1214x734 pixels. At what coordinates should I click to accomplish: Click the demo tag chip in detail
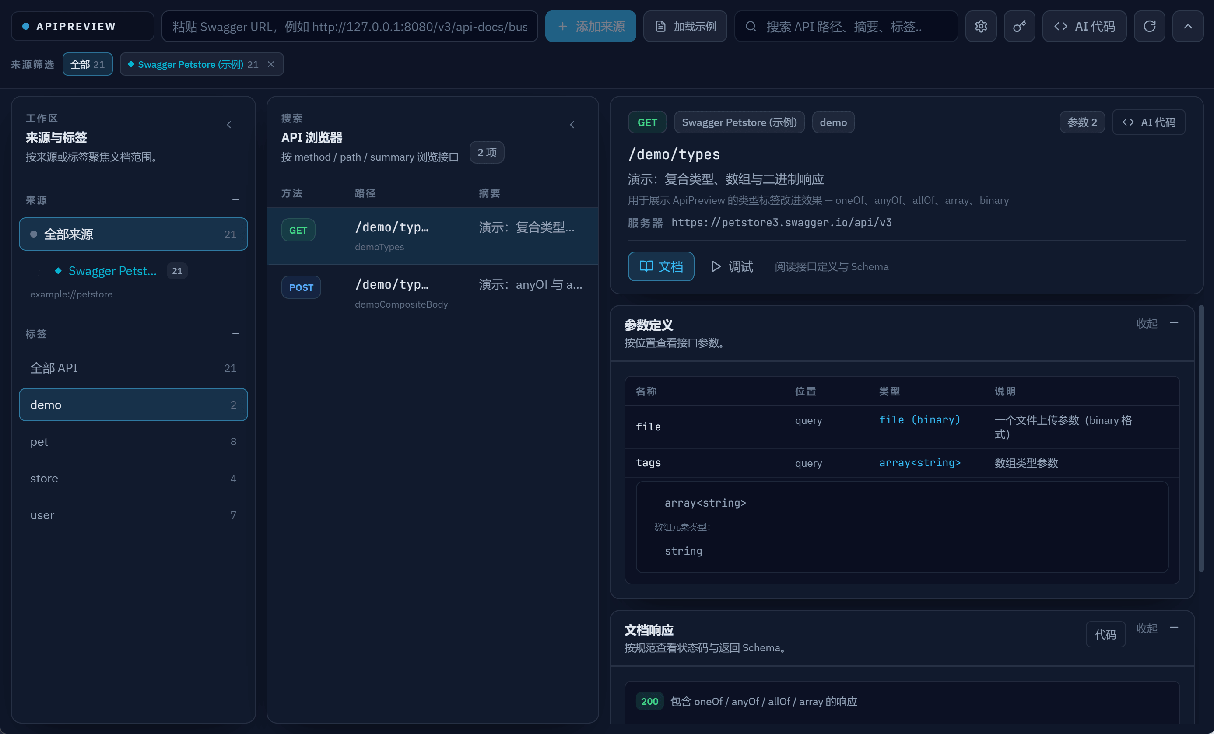pyautogui.click(x=833, y=122)
